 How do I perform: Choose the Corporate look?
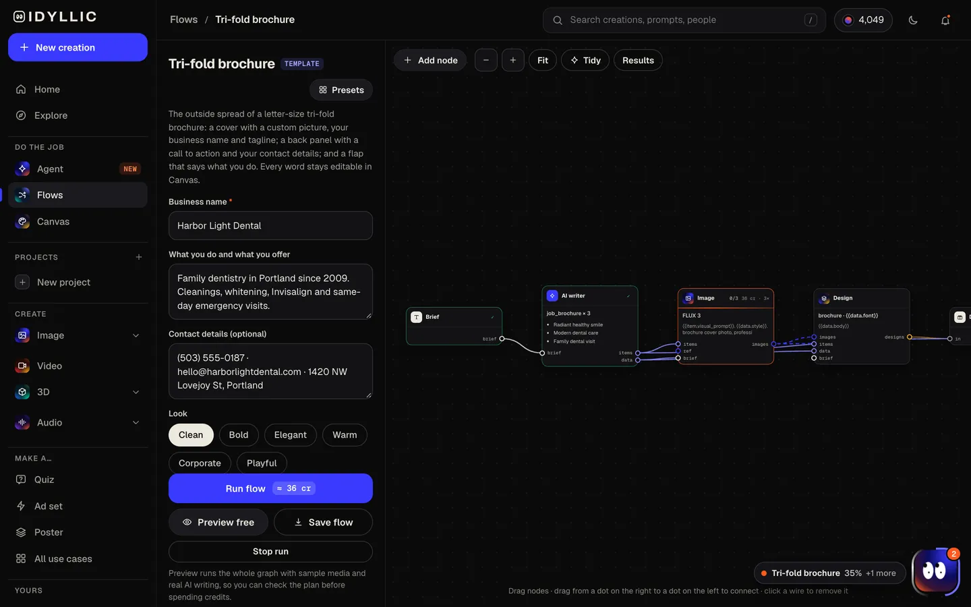[200, 463]
